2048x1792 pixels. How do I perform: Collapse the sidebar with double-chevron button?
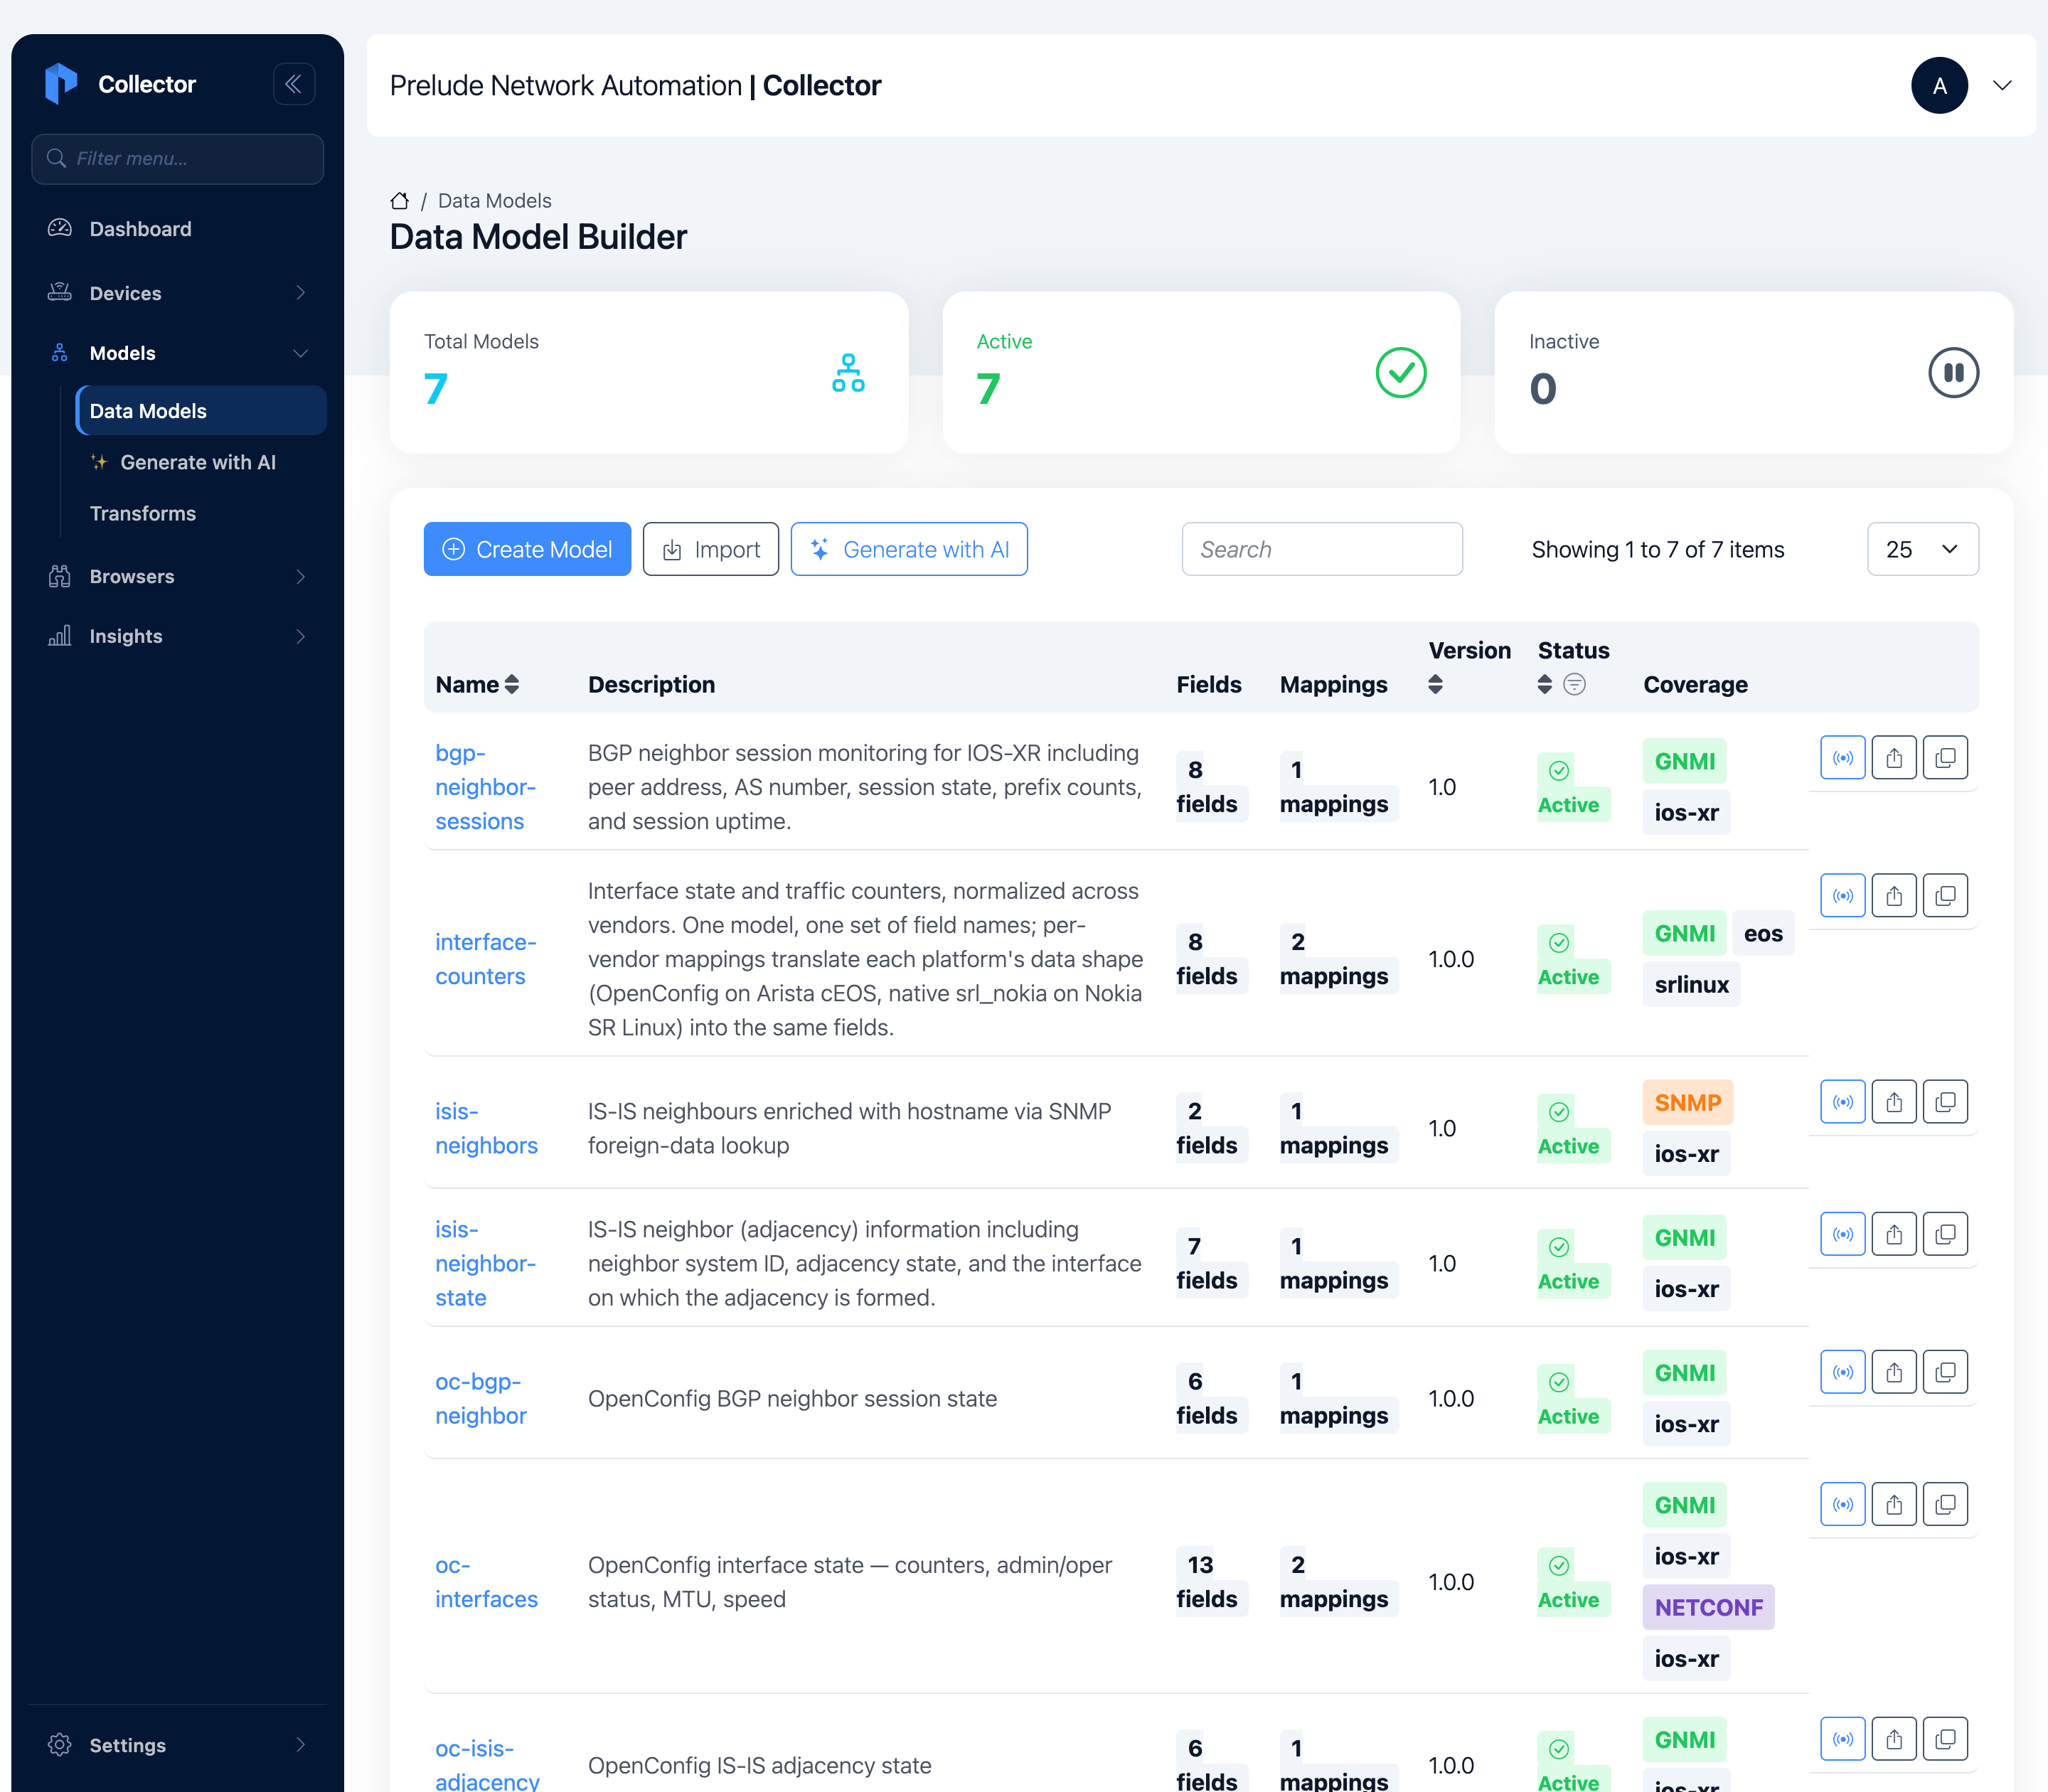(x=294, y=84)
